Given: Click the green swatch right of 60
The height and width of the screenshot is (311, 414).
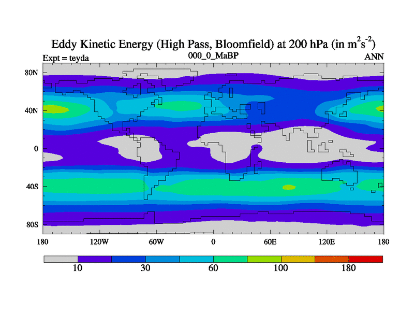Looking at the screenshot, I should coord(230,259).
